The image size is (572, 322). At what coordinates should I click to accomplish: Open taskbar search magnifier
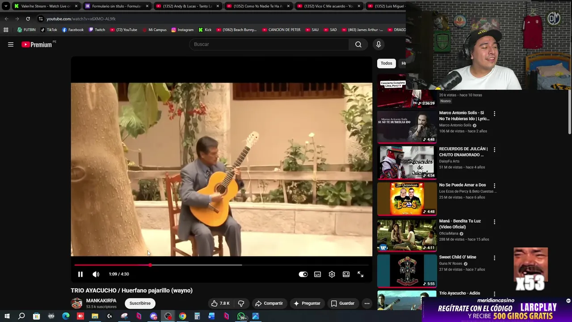pyautogui.click(x=21, y=316)
